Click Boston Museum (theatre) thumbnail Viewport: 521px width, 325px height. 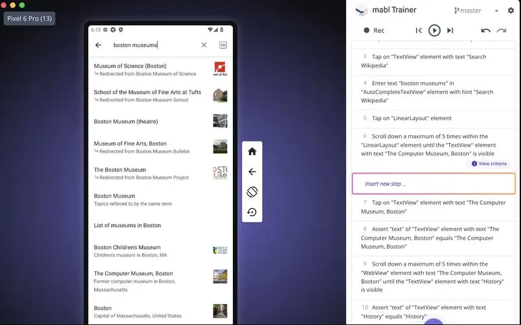[220, 121]
